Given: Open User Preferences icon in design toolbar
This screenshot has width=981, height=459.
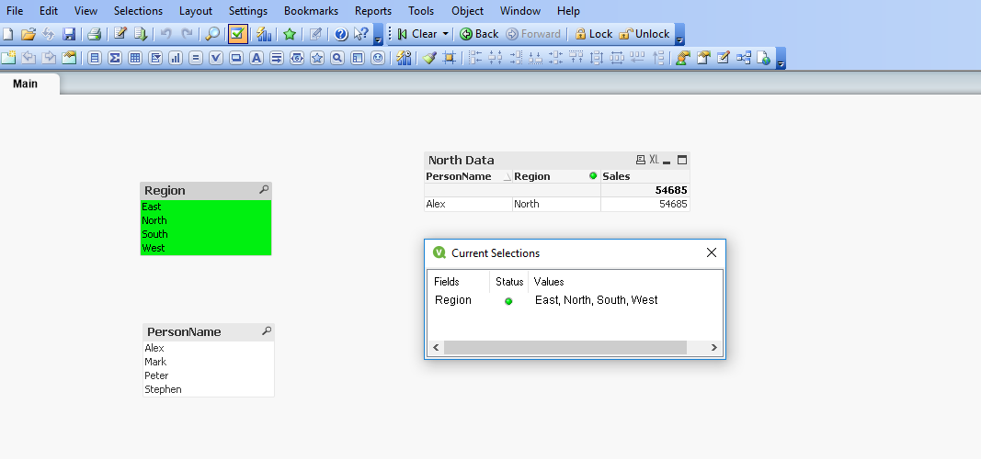Looking at the screenshot, I should coord(683,58).
